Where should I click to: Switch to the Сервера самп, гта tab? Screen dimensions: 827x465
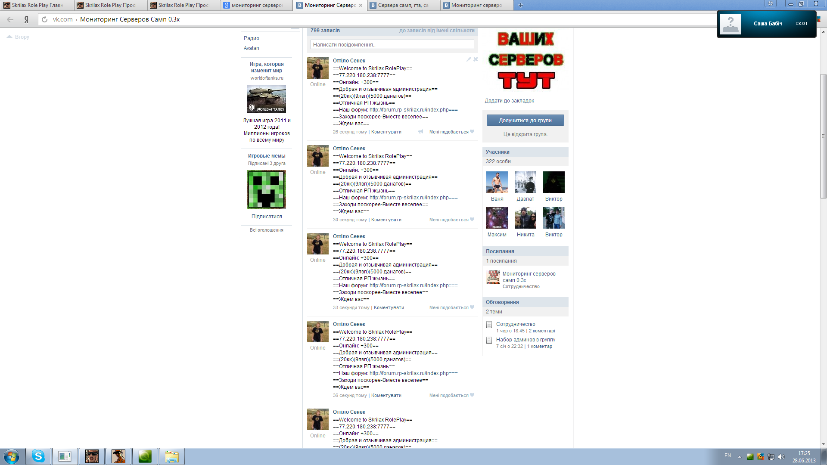403,5
